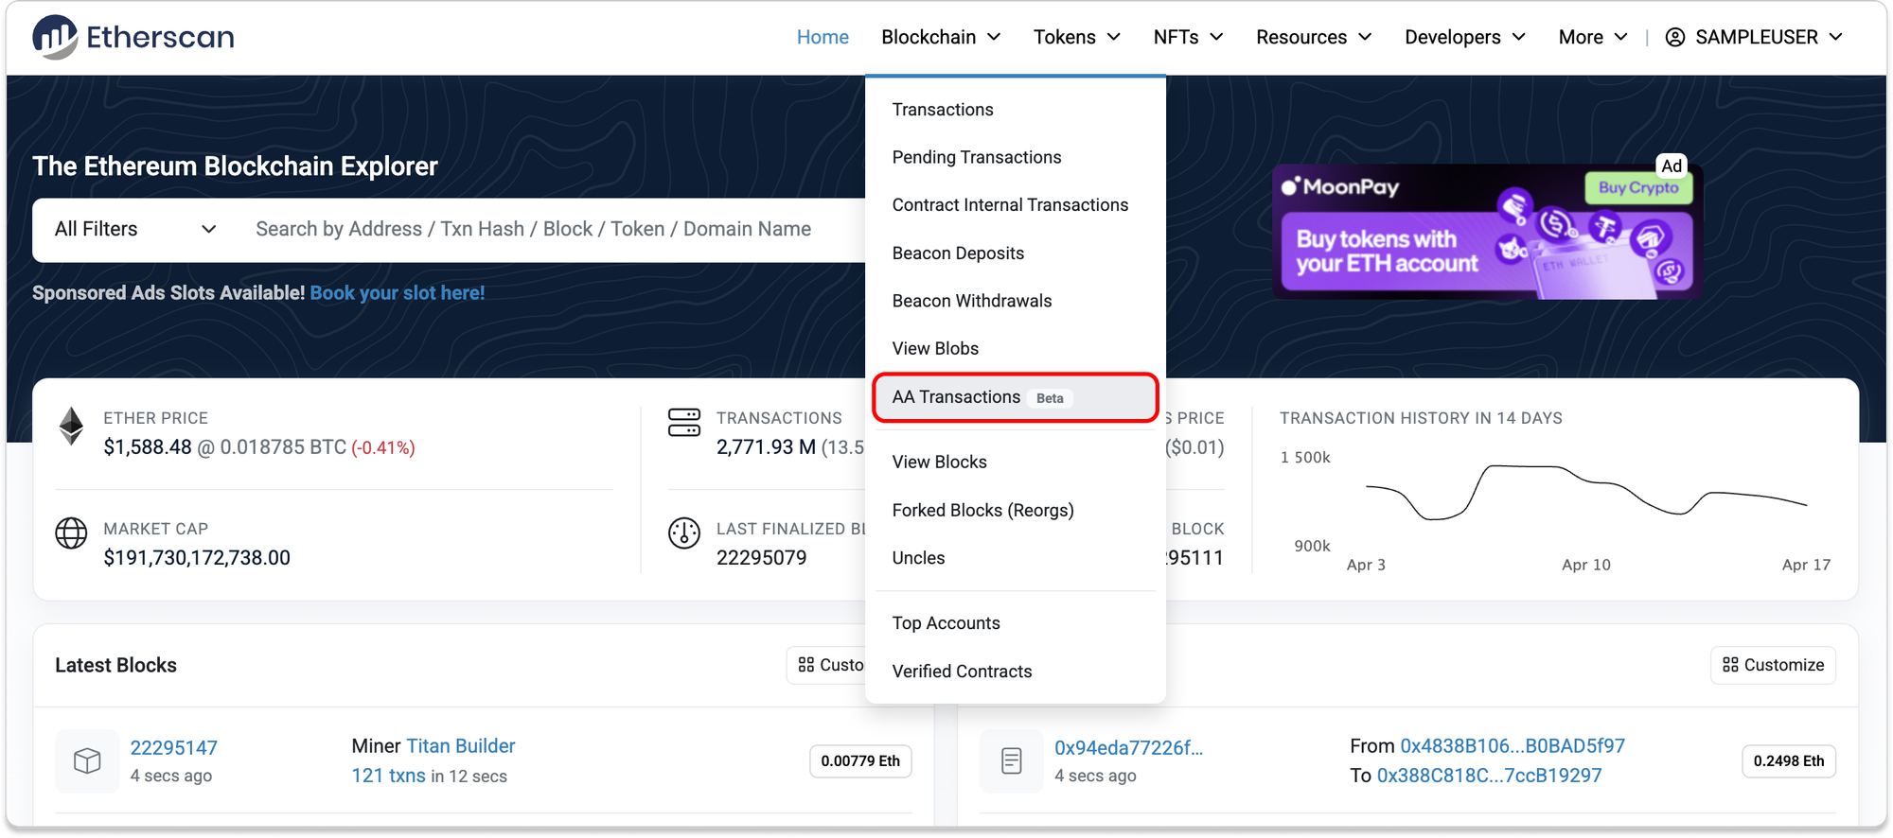Click the server icon beside Transactions stat
This screenshot has width=1893, height=838.
[683, 423]
